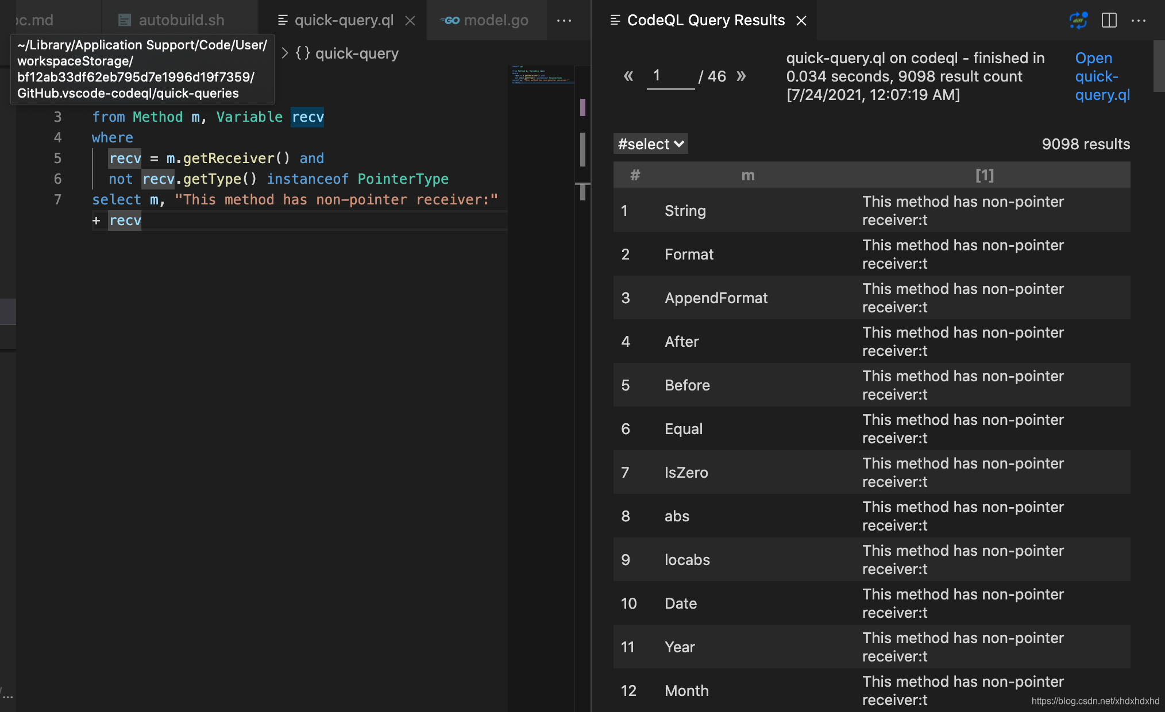The height and width of the screenshot is (712, 1165).
Task: Click the 'where' keyword on line 4
Action: coord(113,138)
